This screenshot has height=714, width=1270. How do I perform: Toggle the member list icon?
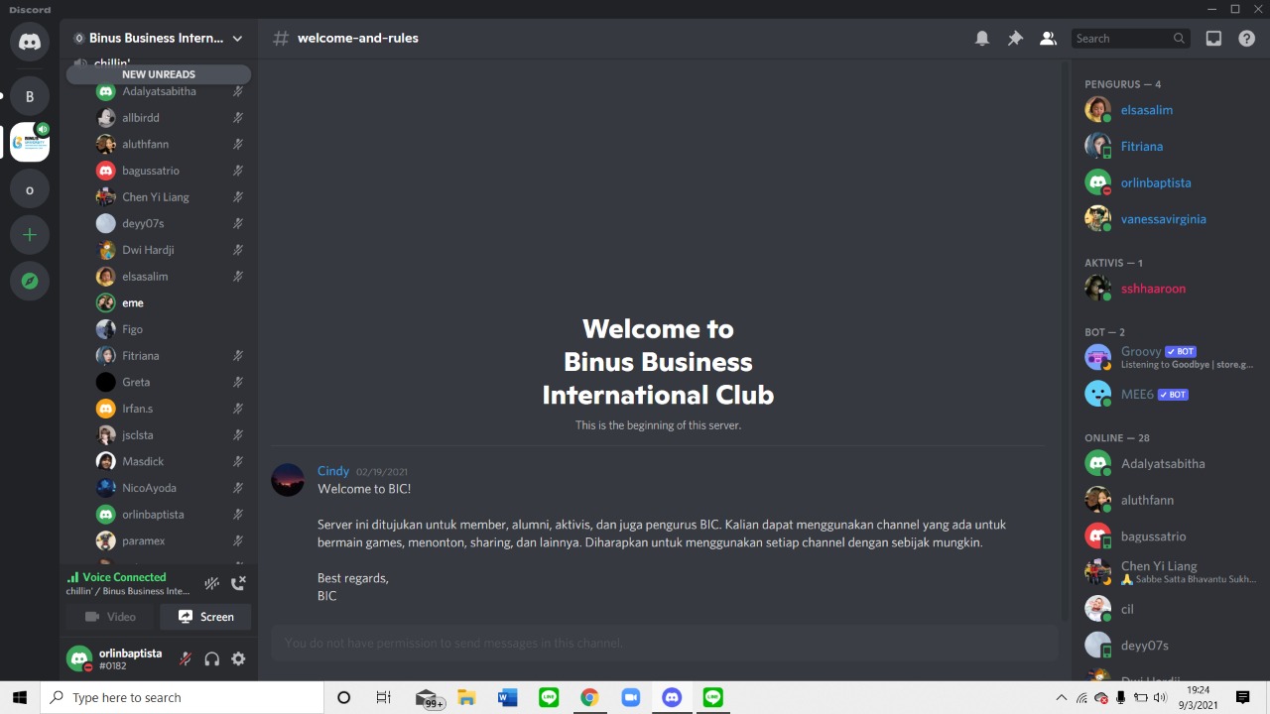click(1048, 39)
